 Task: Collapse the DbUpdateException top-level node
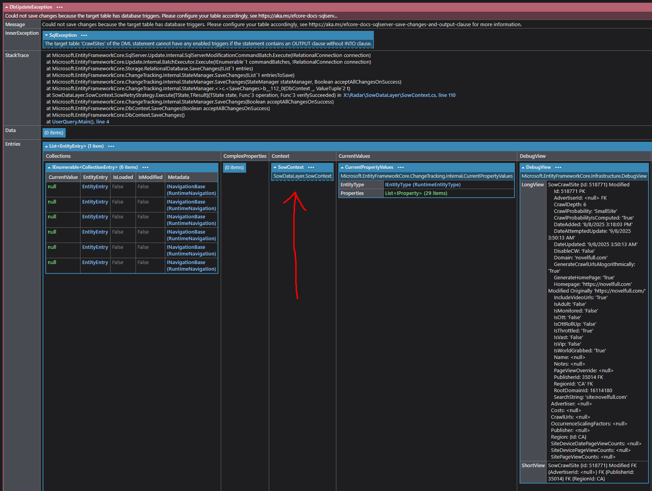click(x=7, y=7)
